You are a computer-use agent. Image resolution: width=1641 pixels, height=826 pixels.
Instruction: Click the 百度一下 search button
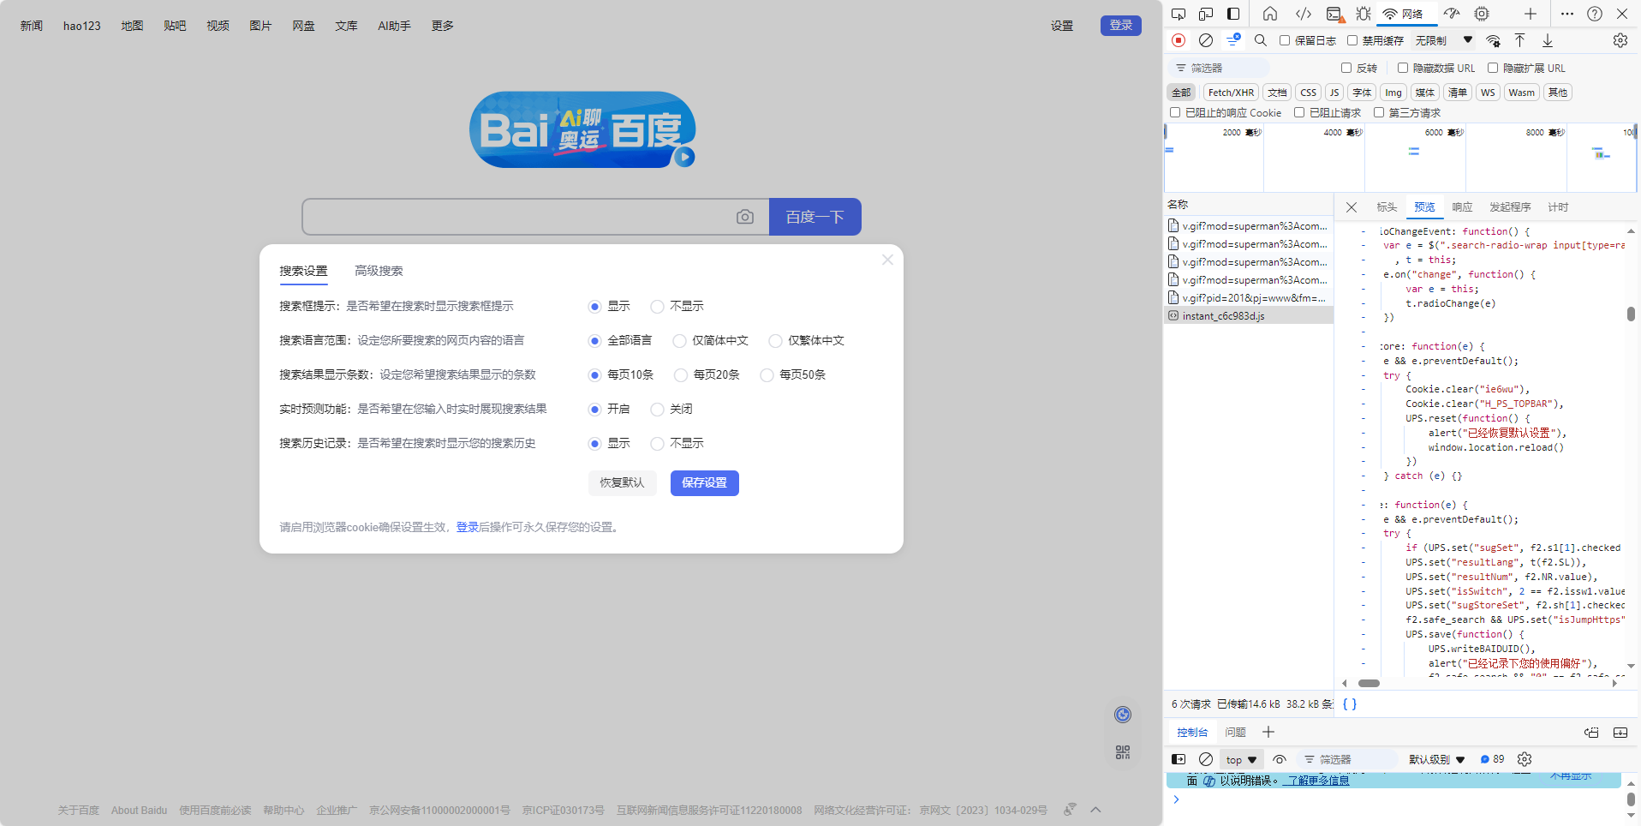pyautogui.click(x=815, y=217)
